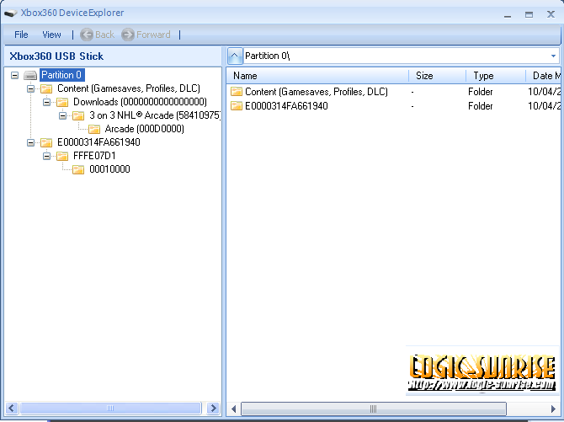
Task: Select 00010000 tree item
Action: [109, 169]
